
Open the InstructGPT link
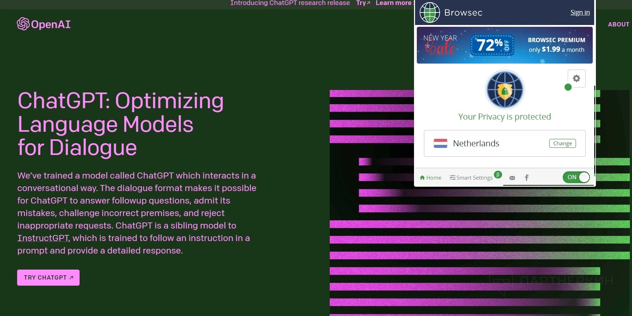point(43,238)
